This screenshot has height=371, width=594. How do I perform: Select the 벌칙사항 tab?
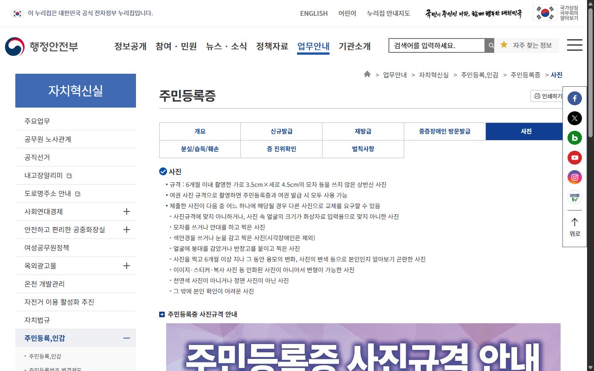[x=363, y=149]
